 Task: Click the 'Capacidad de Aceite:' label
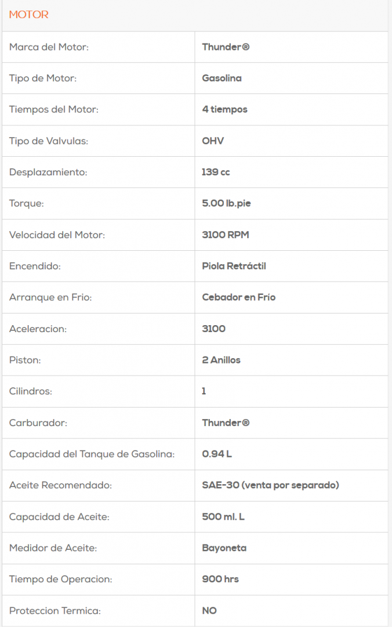pyautogui.click(x=59, y=517)
